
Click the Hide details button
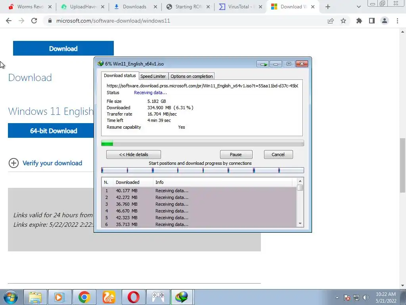[134, 154]
